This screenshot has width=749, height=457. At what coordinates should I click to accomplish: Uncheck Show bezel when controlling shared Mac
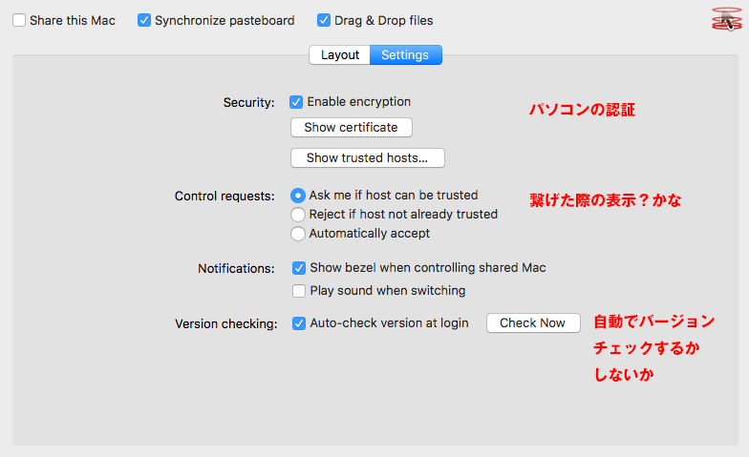299,268
